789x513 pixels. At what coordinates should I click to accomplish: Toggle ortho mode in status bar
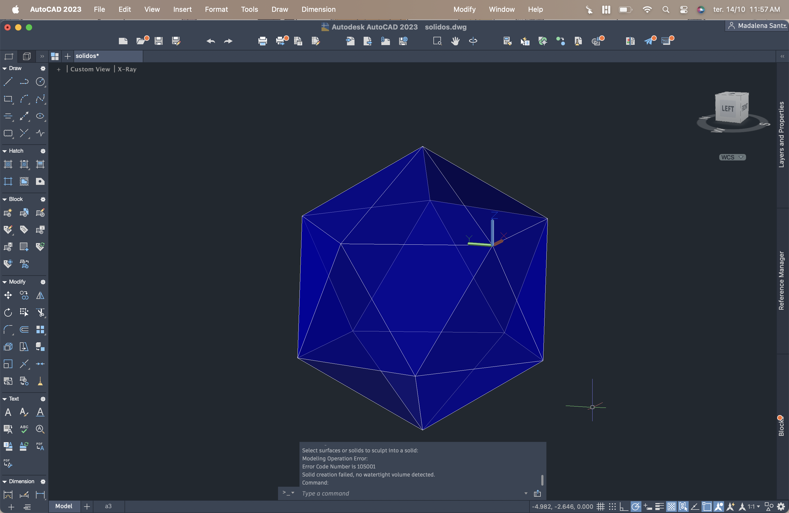pyautogui.click(x=624, y=506)
